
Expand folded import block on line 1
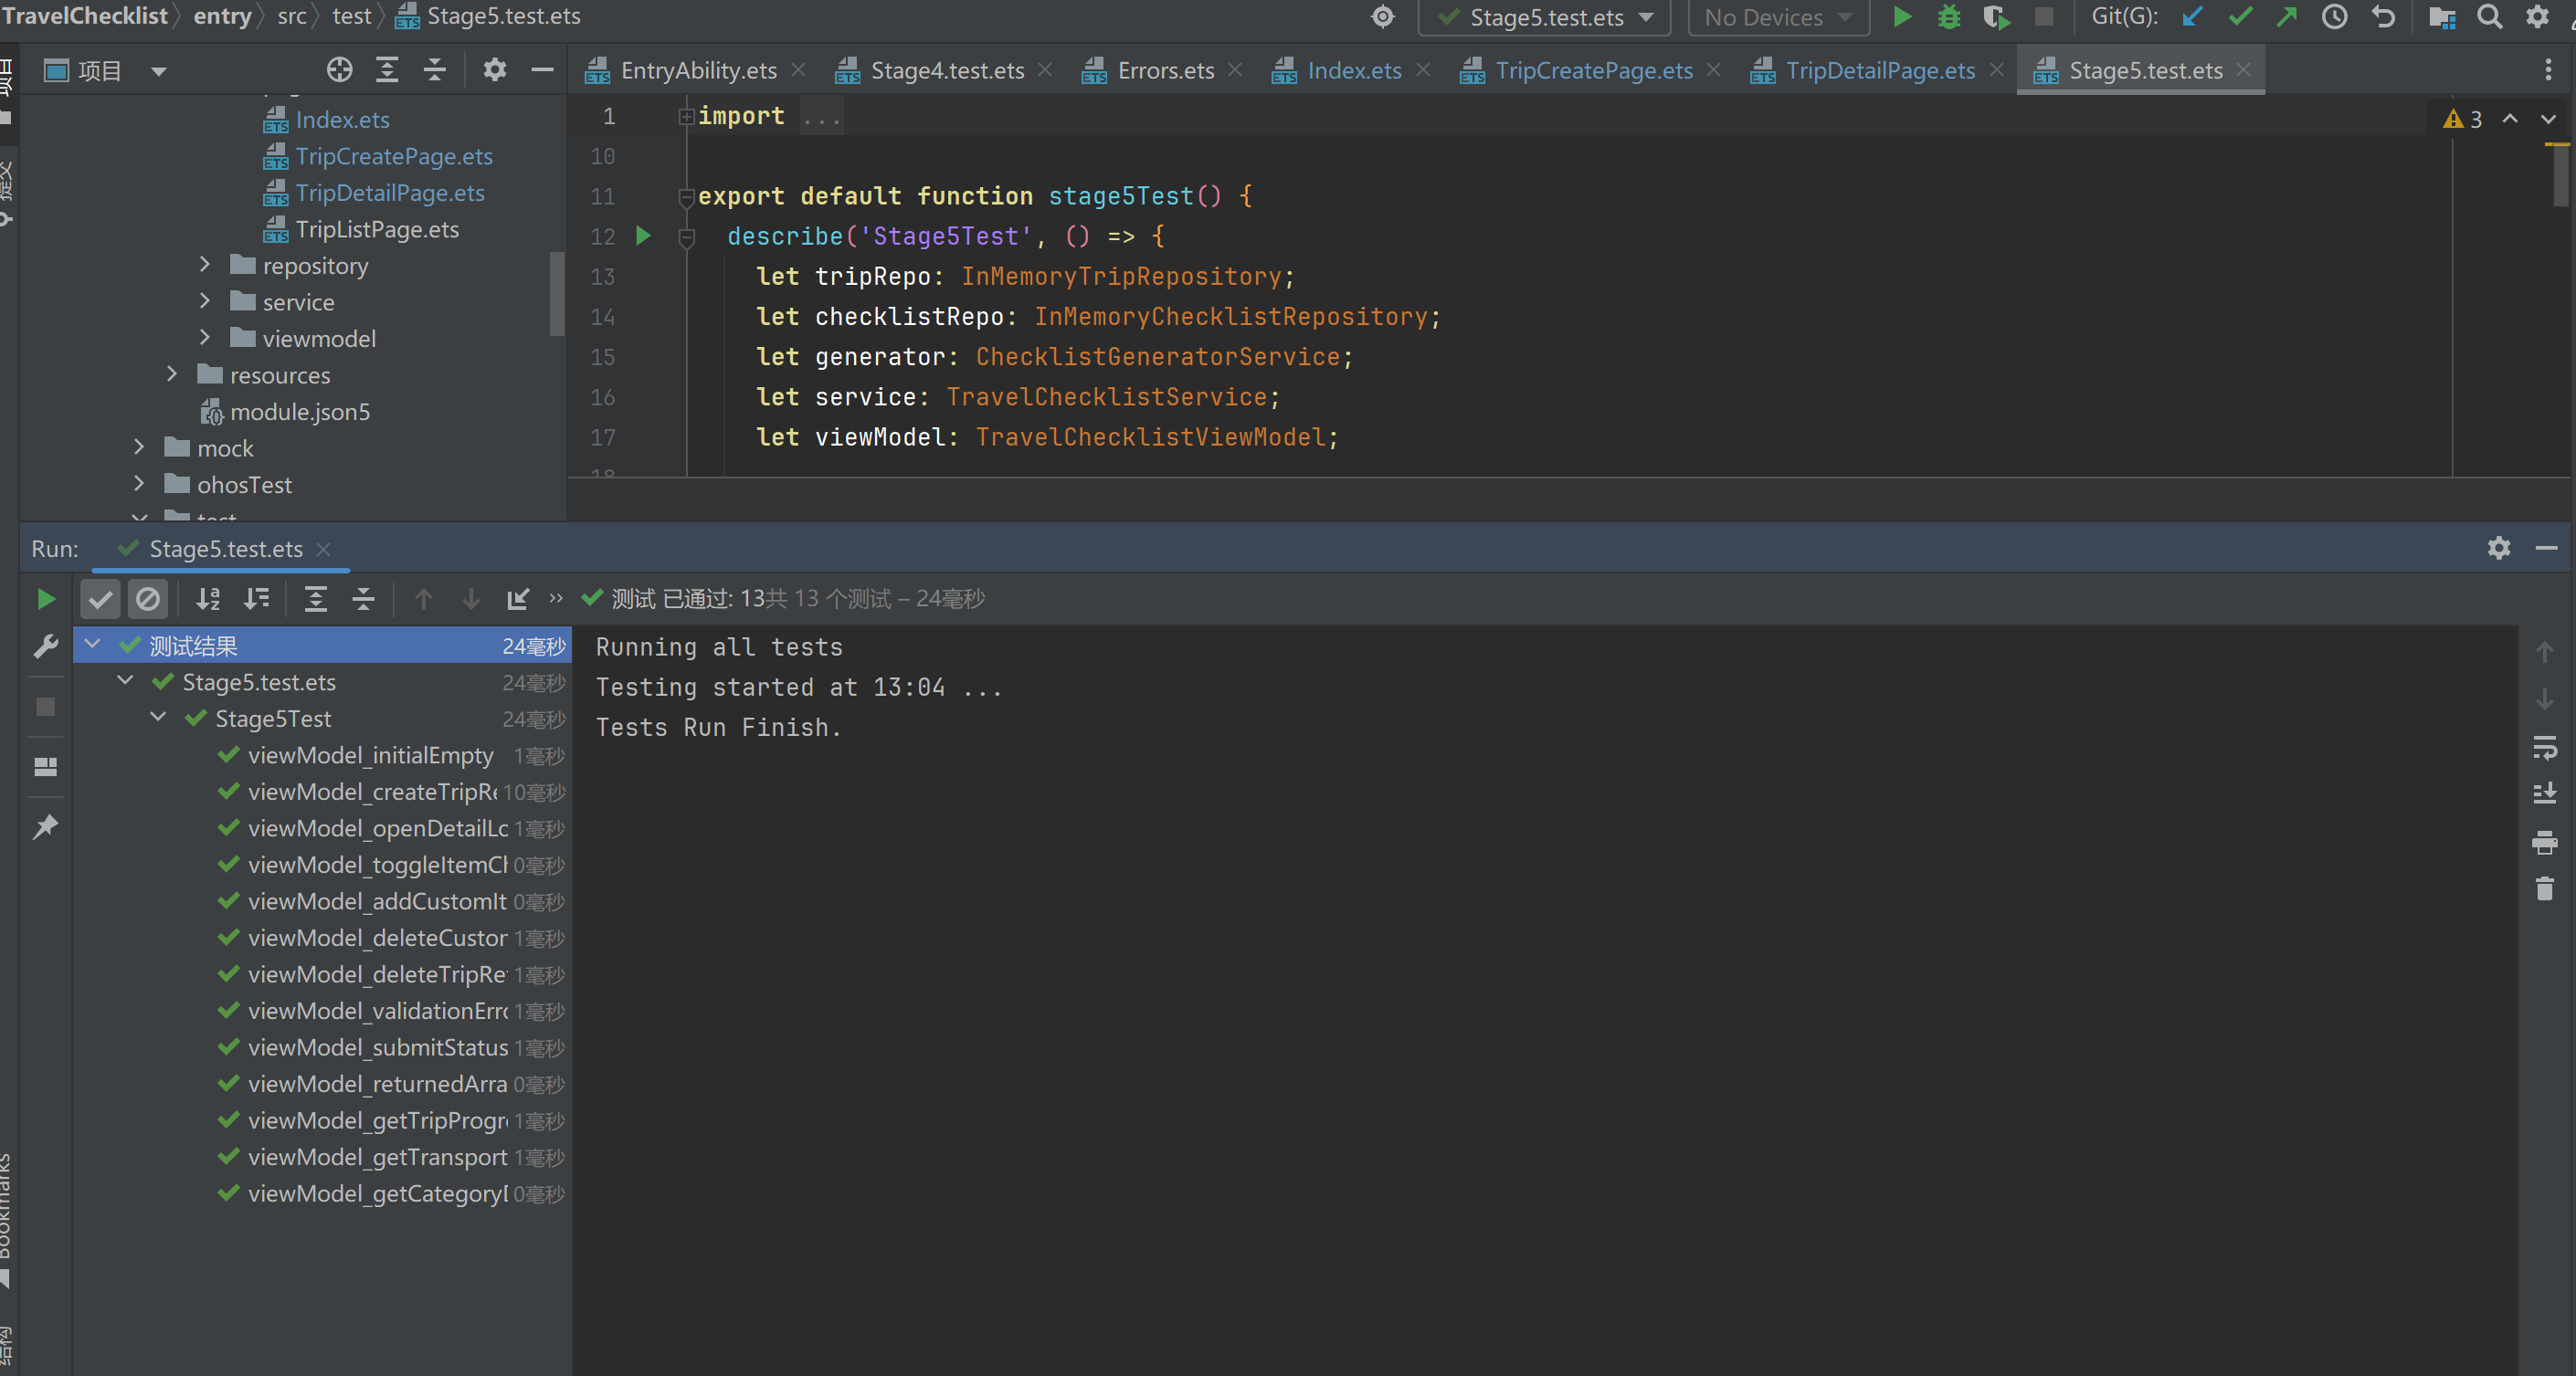pos(686,116)
